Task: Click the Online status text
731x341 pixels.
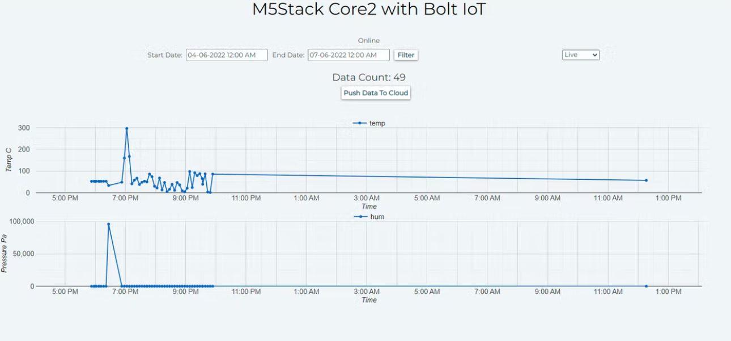Action: tap(369, 41)
